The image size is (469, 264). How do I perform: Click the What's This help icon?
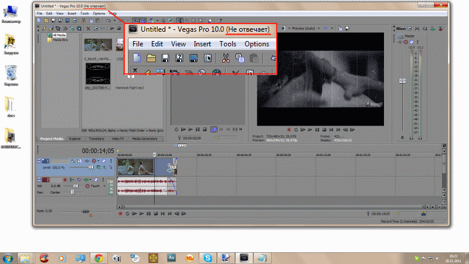(219, 21)
